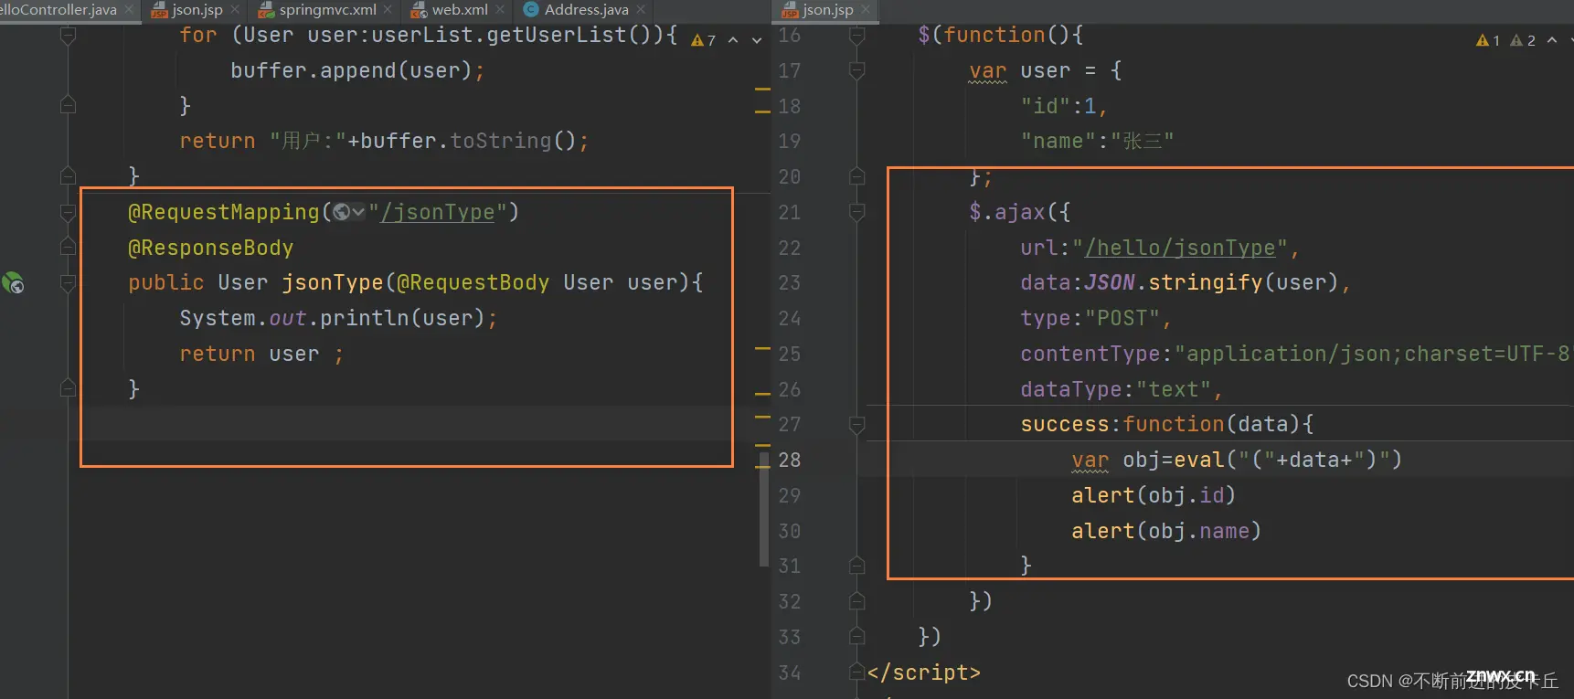The image size is (1574, 699).
Task: Click success:function(data) line
Action: tap(1167, 424)
